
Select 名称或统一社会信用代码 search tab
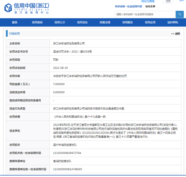tap(128, 6)
